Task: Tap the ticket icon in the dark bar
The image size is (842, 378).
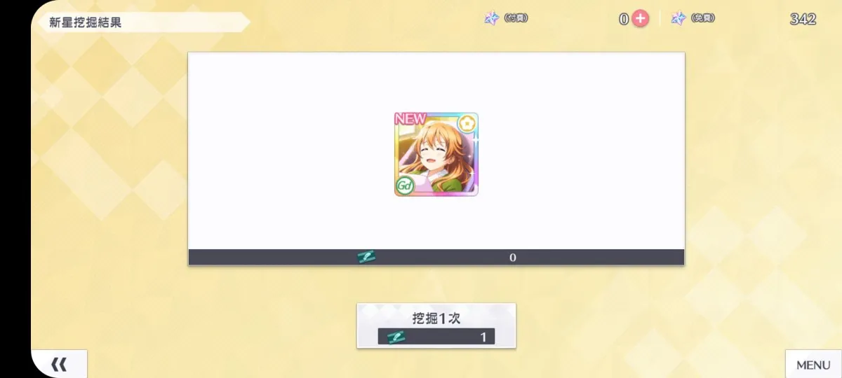Action: tap(366, 258)
